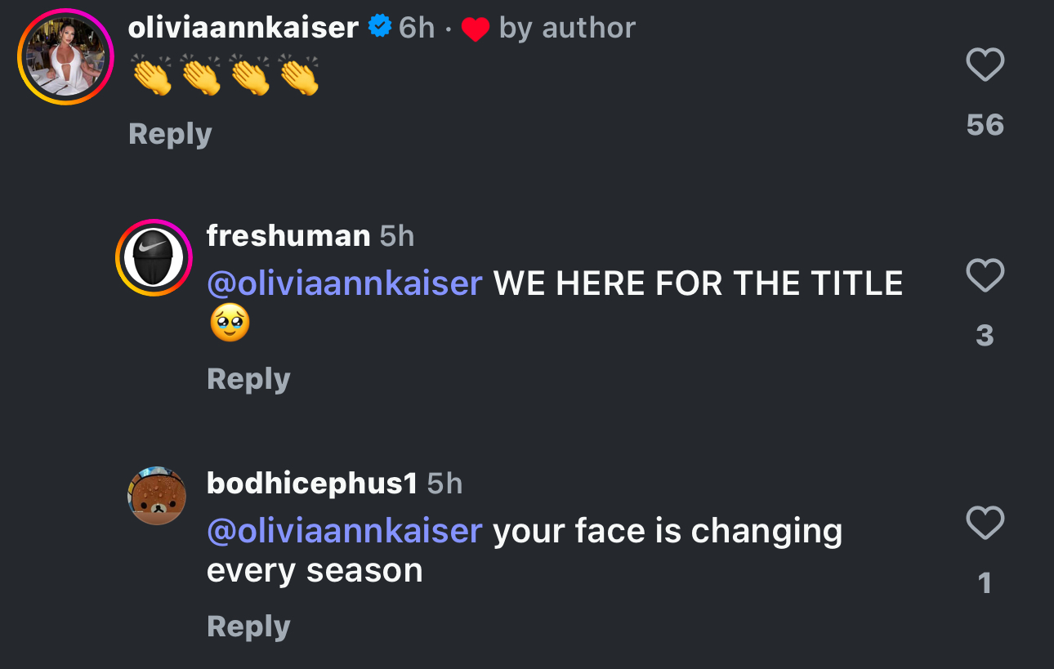The width and height of the screenshot is (1054, 669).
Task: Go to the bodhicephus1 username profile
Action: tap(312, 483)
